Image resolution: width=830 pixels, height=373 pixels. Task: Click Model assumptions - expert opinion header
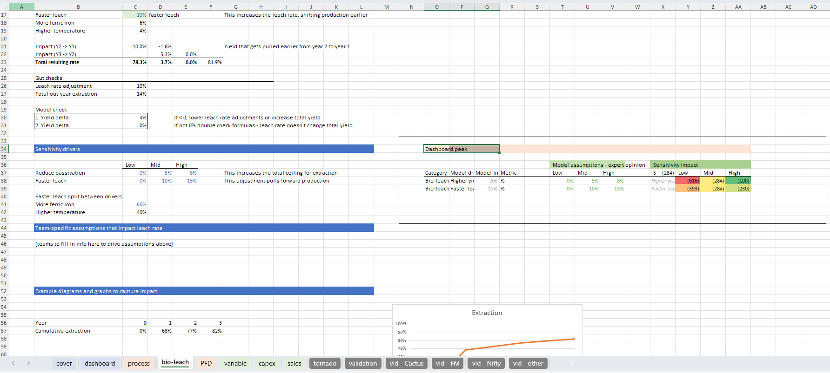click(x=599, y=165)
